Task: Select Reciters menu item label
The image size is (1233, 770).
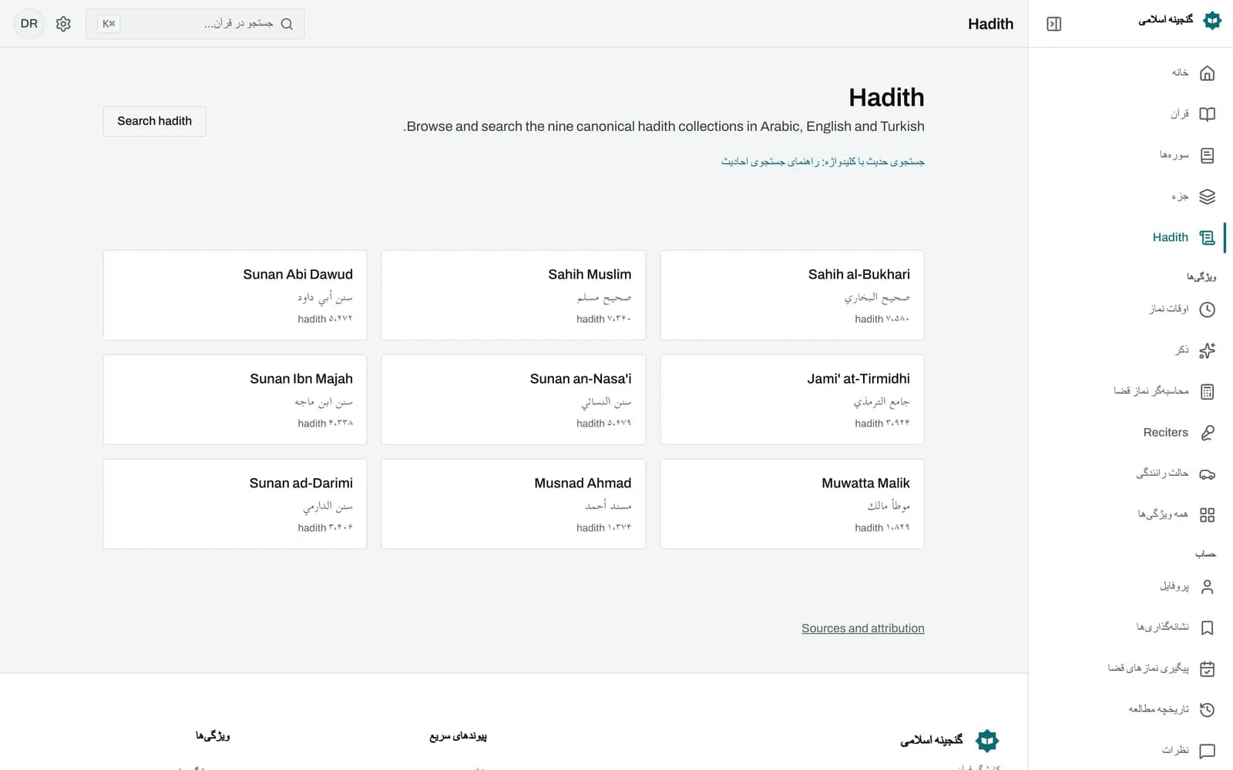Action: pyautogui.click(x=1165, y=433)
